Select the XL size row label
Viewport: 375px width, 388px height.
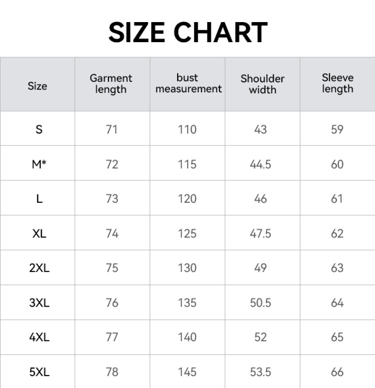[39, 233]
